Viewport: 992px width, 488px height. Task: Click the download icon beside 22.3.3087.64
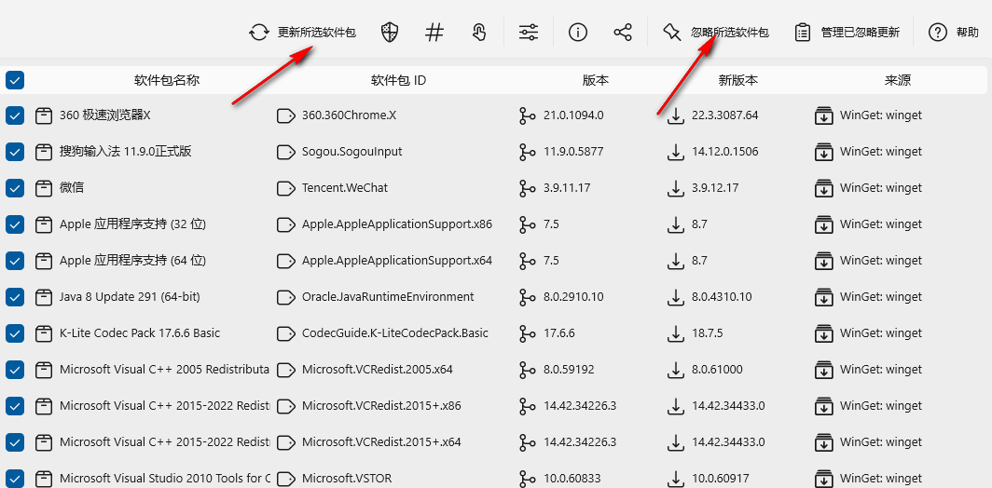pyautogui.click(x=676, y=115)
